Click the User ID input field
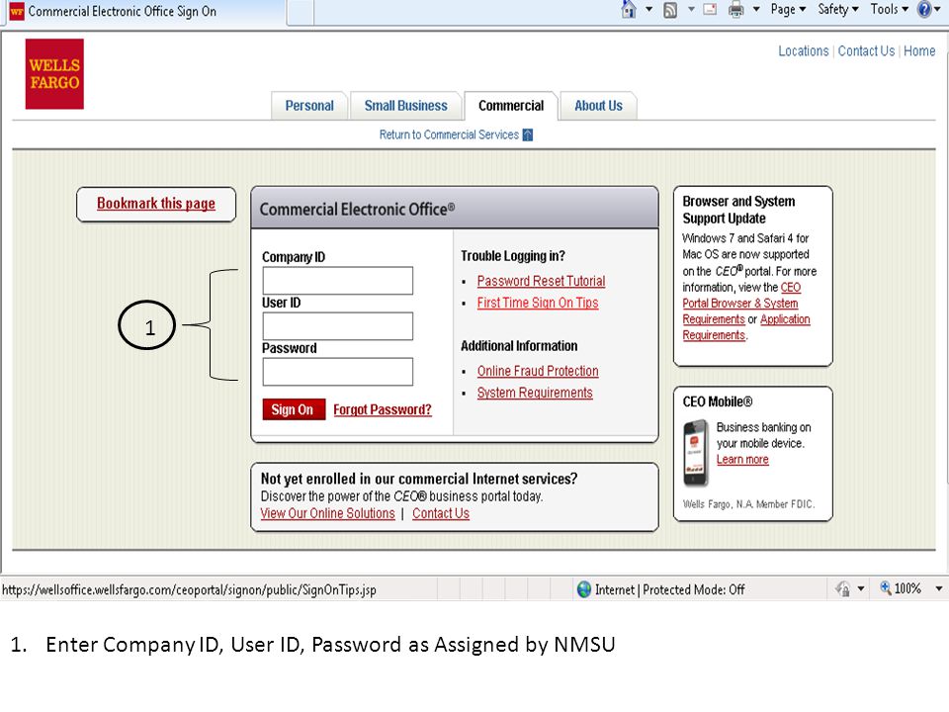 tap(338, 326)
